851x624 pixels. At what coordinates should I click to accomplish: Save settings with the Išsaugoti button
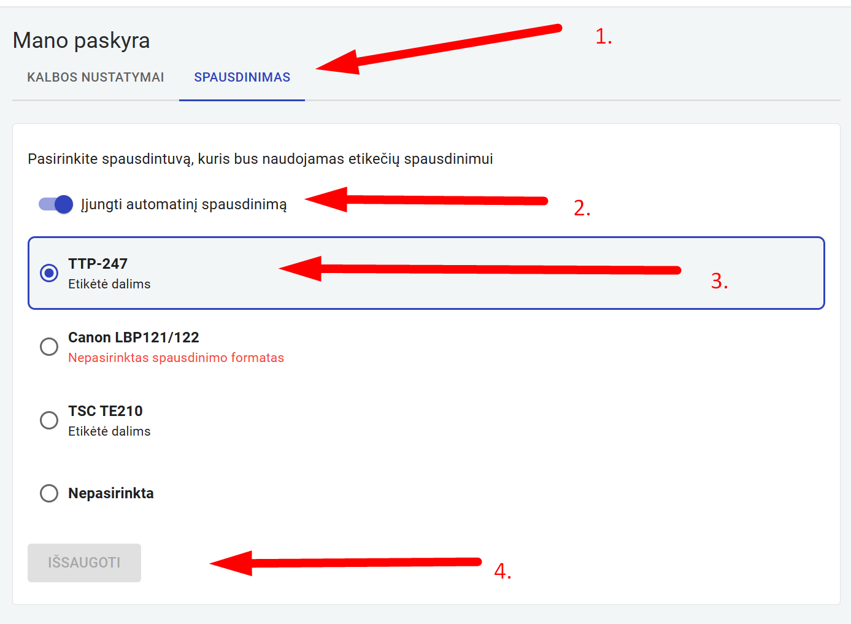tap(84, 563)
